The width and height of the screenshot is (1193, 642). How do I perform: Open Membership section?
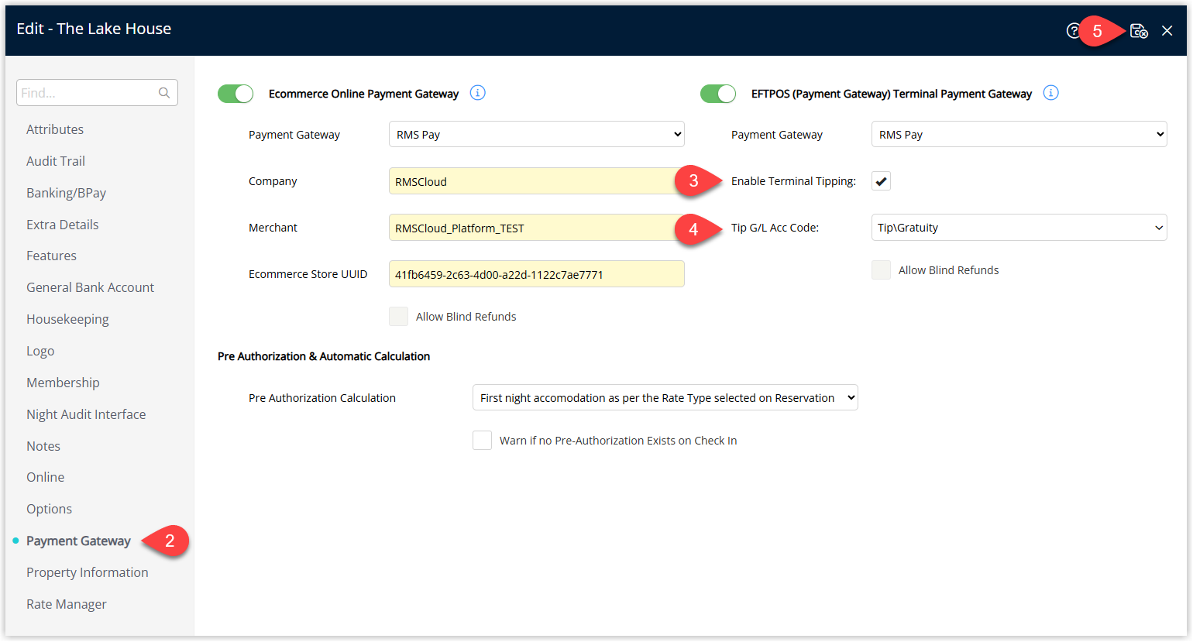tap(64, 383)
